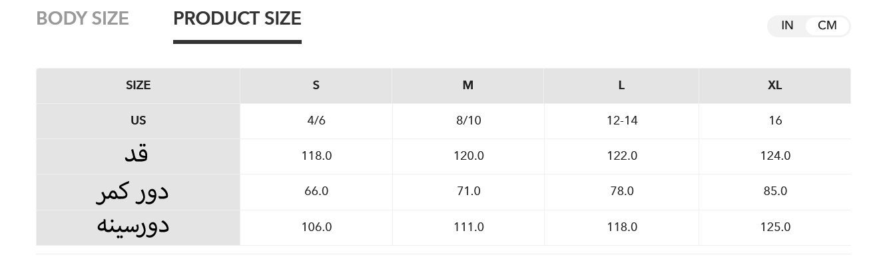
Task: Click the 66.0 waist value for S
Action: point(316,191)
